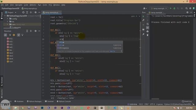Start debugging with the green bug icon
The image size is (196, 110).
(x=174, y=8)
